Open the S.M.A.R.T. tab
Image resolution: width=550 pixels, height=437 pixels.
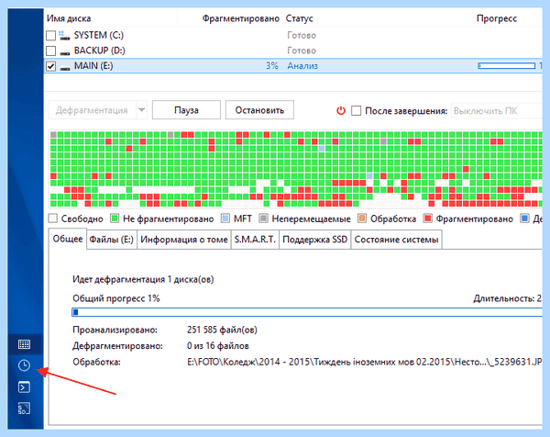255,240
